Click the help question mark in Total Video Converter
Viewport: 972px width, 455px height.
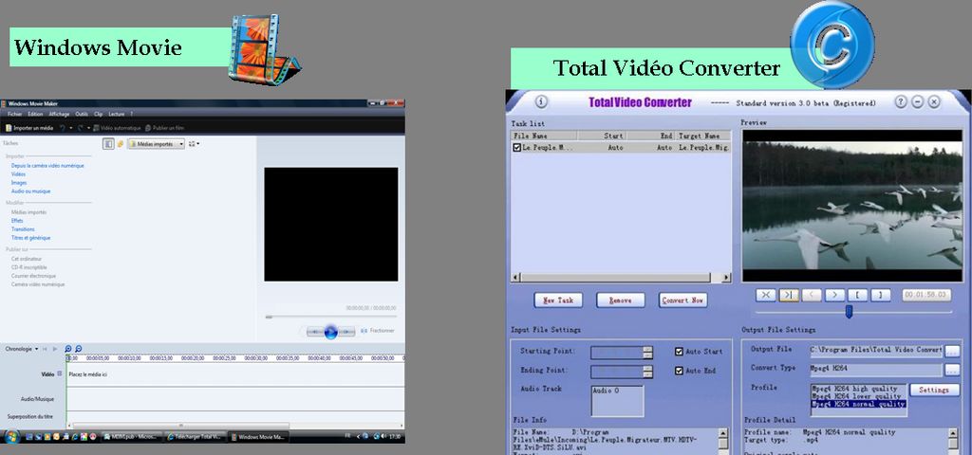pyautogui.click(x=900, y=102)
